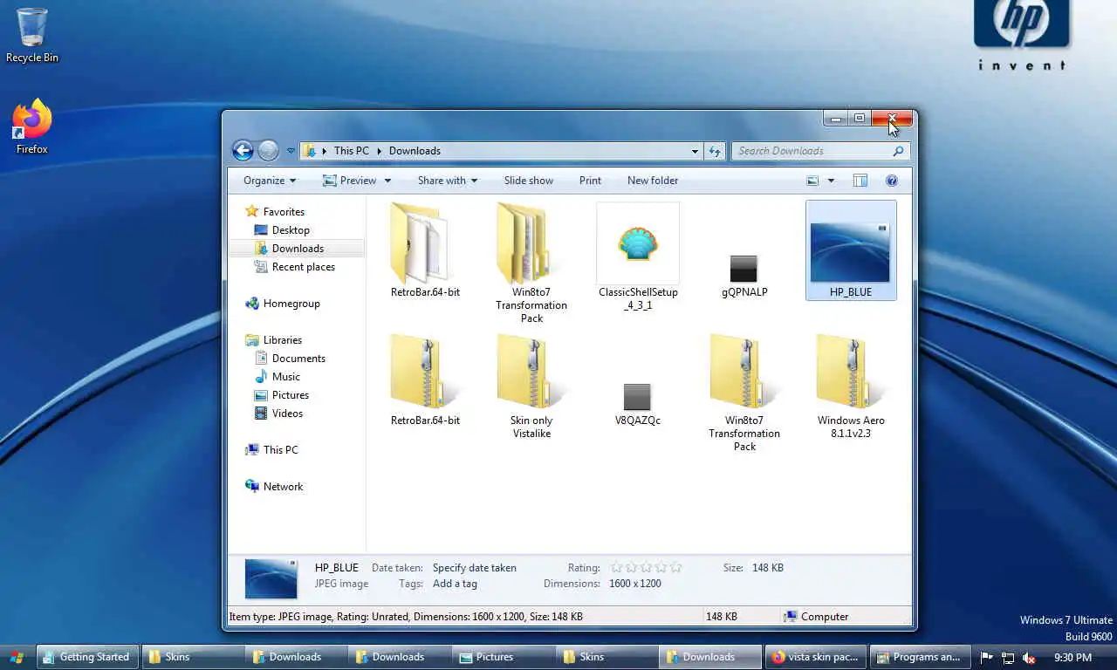1117x670 pixels.
Task: Click Specify date taken field
Action: [475, 568]
